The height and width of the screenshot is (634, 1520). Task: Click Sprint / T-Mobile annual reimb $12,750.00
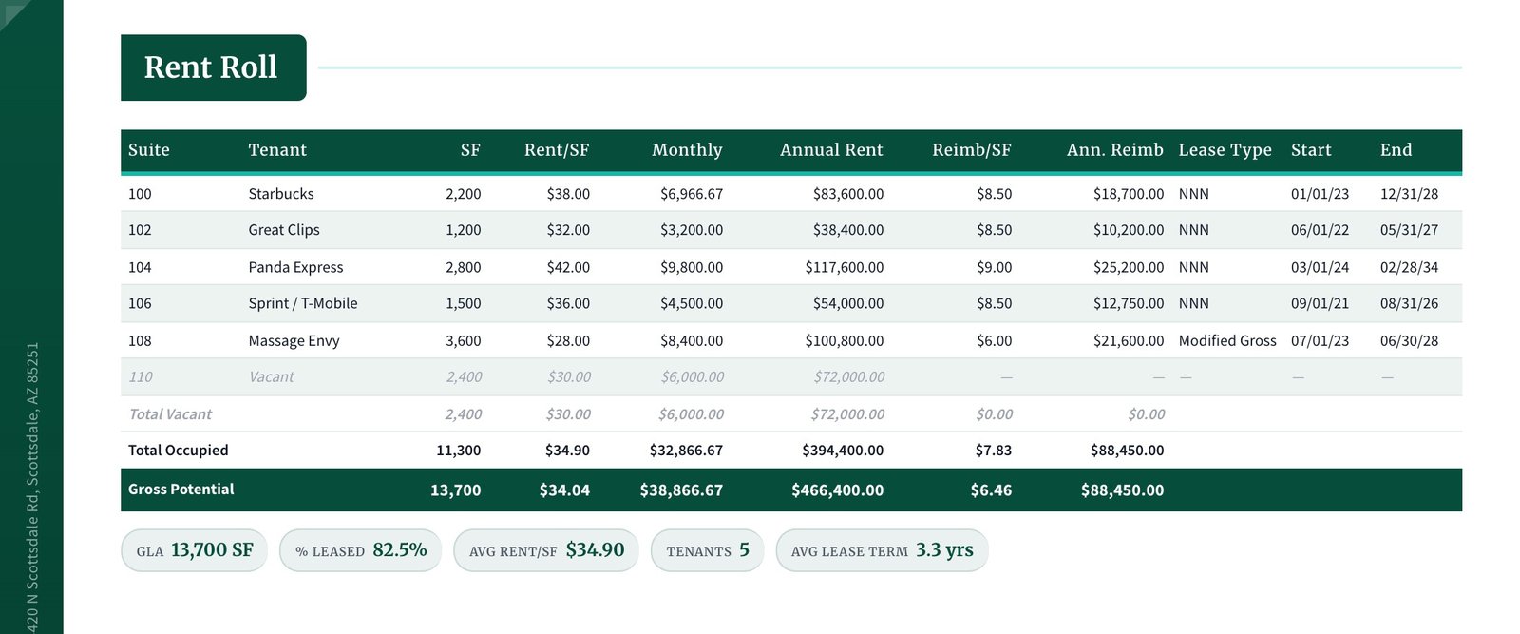point(1129,303)
